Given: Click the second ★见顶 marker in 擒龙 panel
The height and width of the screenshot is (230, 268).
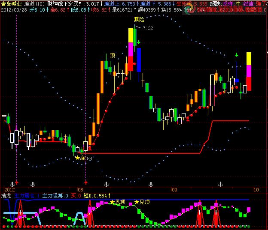Looking at the screenshot, I should click(x=142, y=202).
